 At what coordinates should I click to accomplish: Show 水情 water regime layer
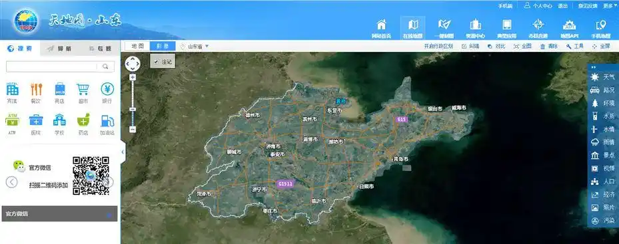point(603,129)
